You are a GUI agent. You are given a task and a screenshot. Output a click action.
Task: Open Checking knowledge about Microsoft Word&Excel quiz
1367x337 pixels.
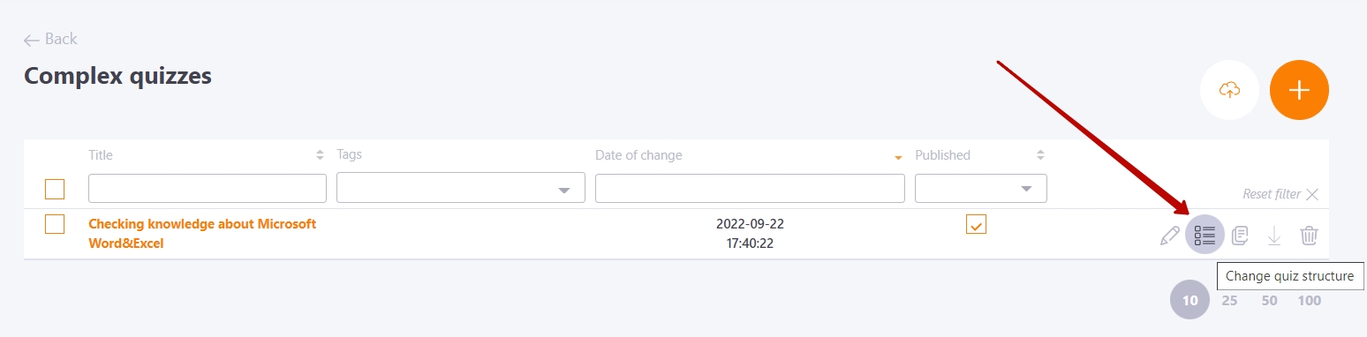click(x=202, y=234)
